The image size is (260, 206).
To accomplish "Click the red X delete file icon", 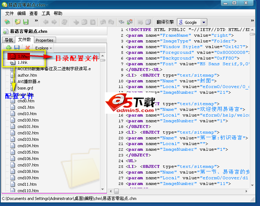I will (x=27, y=48).
